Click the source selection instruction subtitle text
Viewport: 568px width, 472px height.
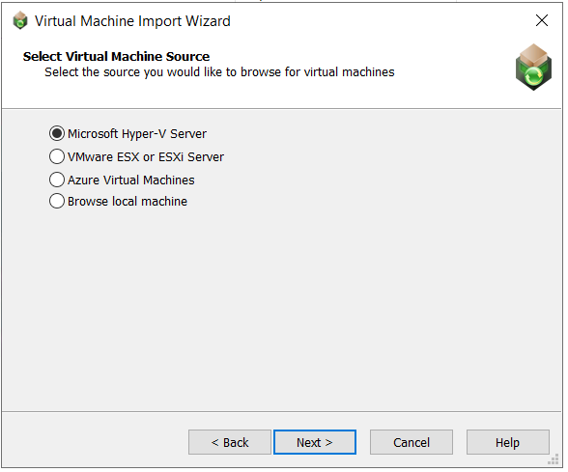tap(219, 72)
